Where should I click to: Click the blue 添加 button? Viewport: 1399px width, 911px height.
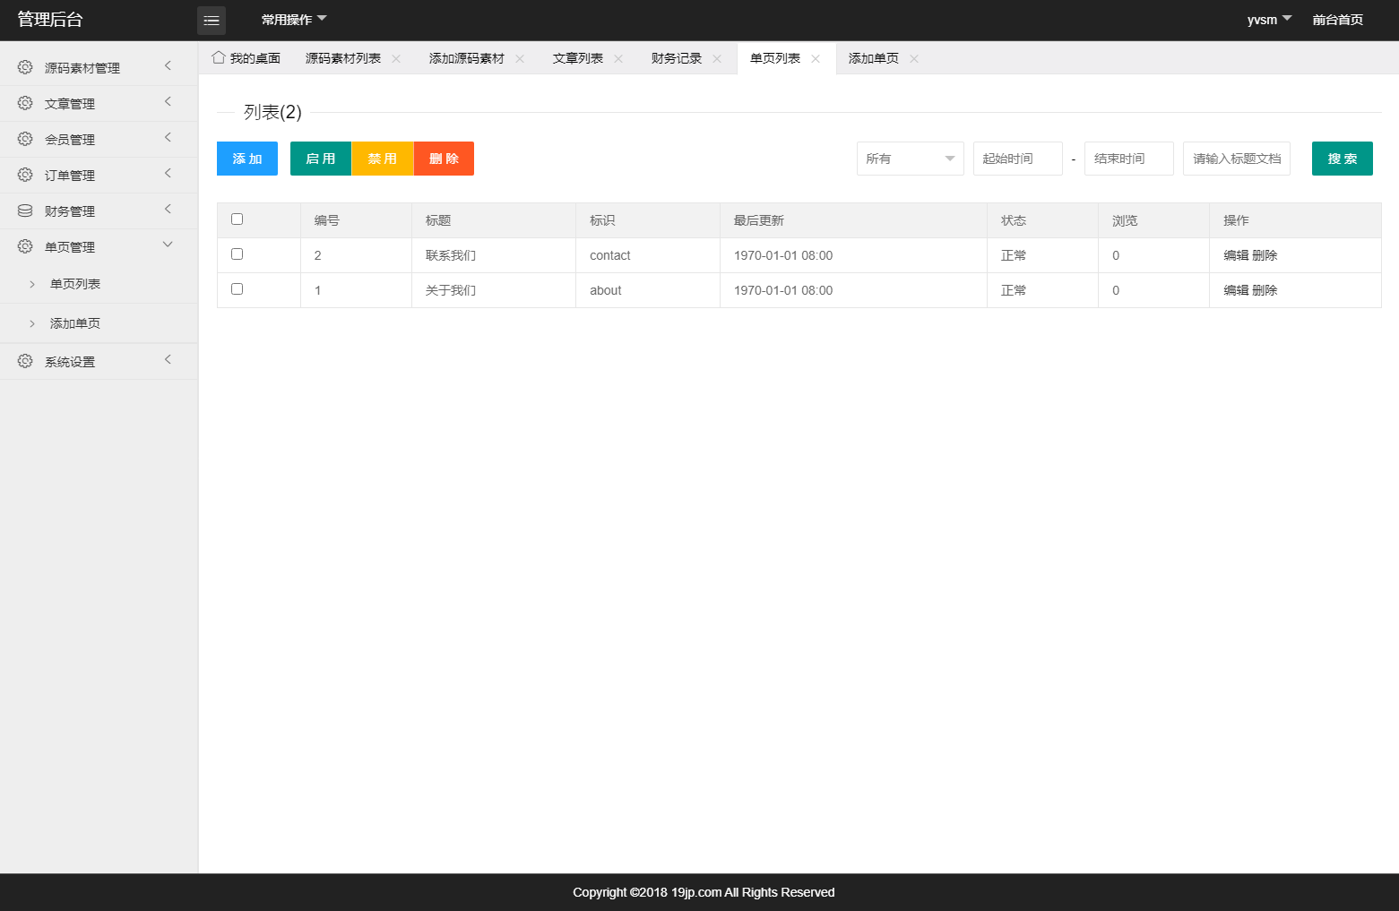(247, 159)
